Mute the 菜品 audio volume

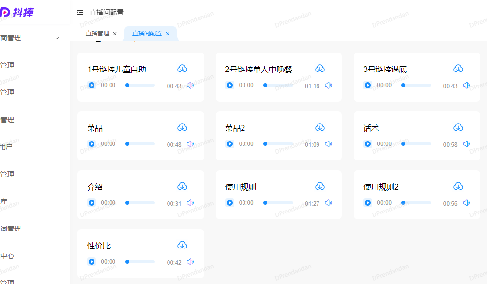click(190, 144)
